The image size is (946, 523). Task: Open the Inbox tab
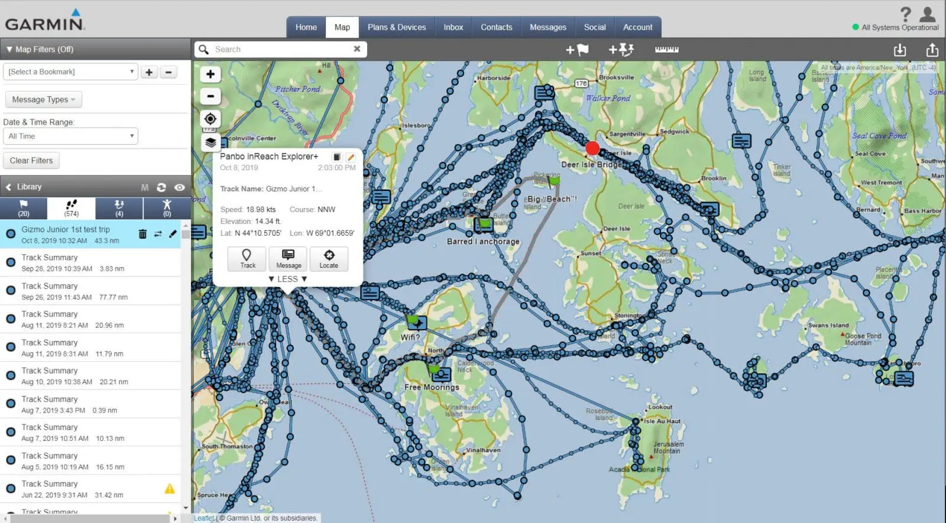pos(453,27)
